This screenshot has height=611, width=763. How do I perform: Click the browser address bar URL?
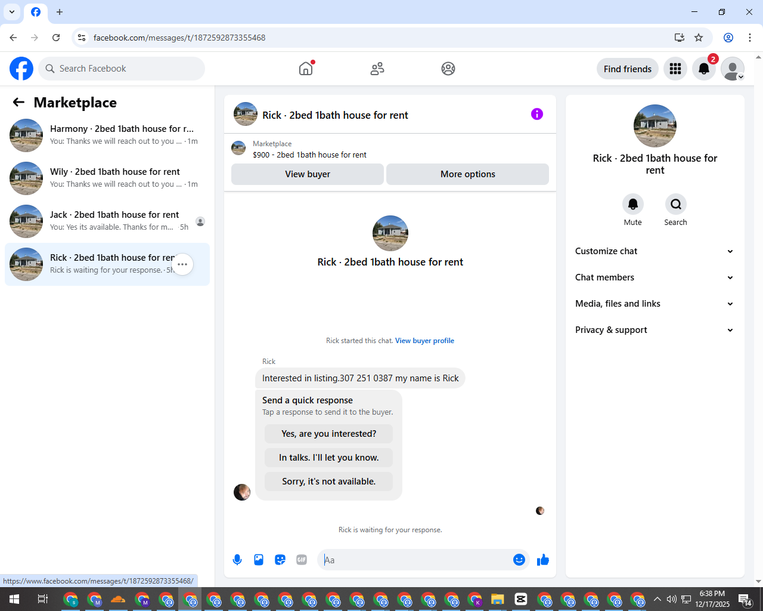[179, 38]
